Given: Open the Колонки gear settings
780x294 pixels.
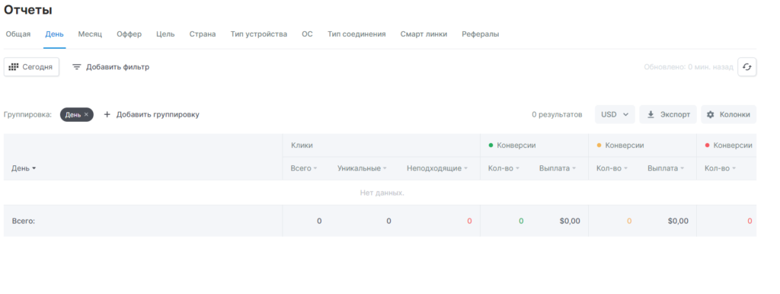Looking at the screenshot, I should 711,114.
